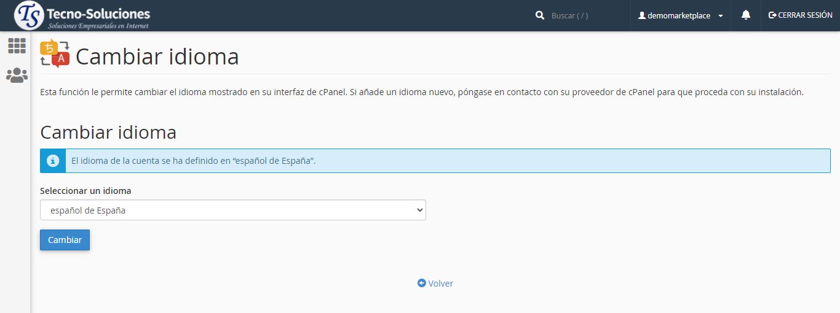840x313 pixels.
Task: Open the notifications bell
Action: (746, 15)
